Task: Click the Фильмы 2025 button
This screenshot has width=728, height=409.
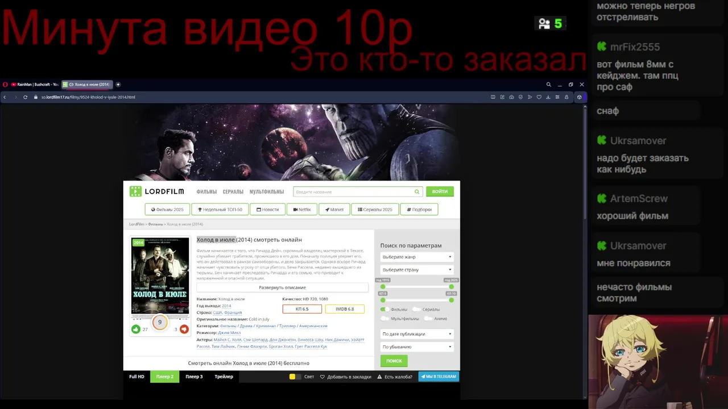Action: [x=167, y=210]
